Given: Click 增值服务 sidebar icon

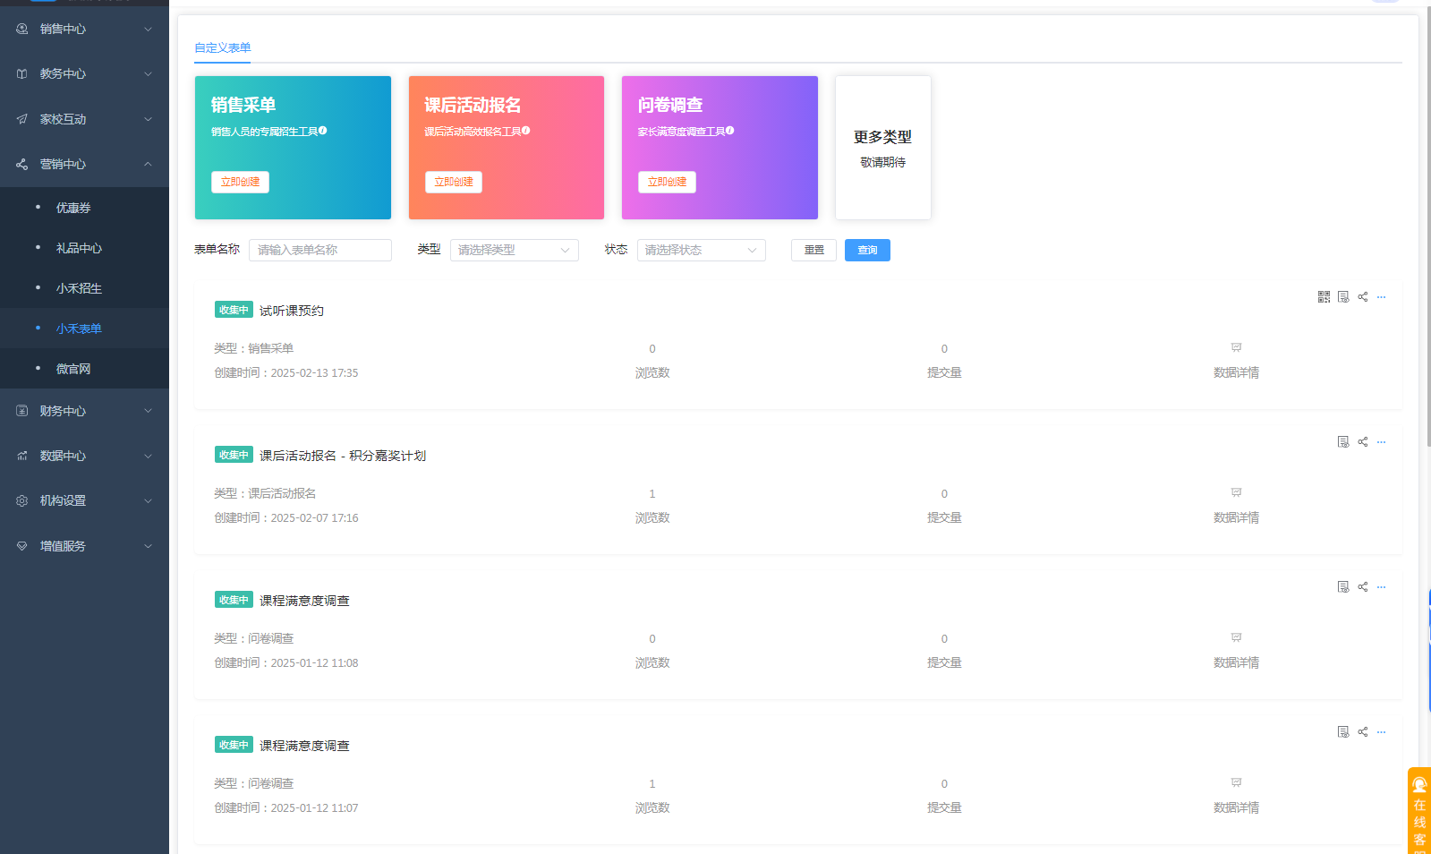Looking at the screenshot, I should [22, 546].
